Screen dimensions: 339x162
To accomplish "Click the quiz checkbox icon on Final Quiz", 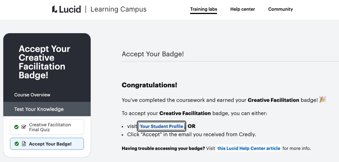I will point(24,127).
